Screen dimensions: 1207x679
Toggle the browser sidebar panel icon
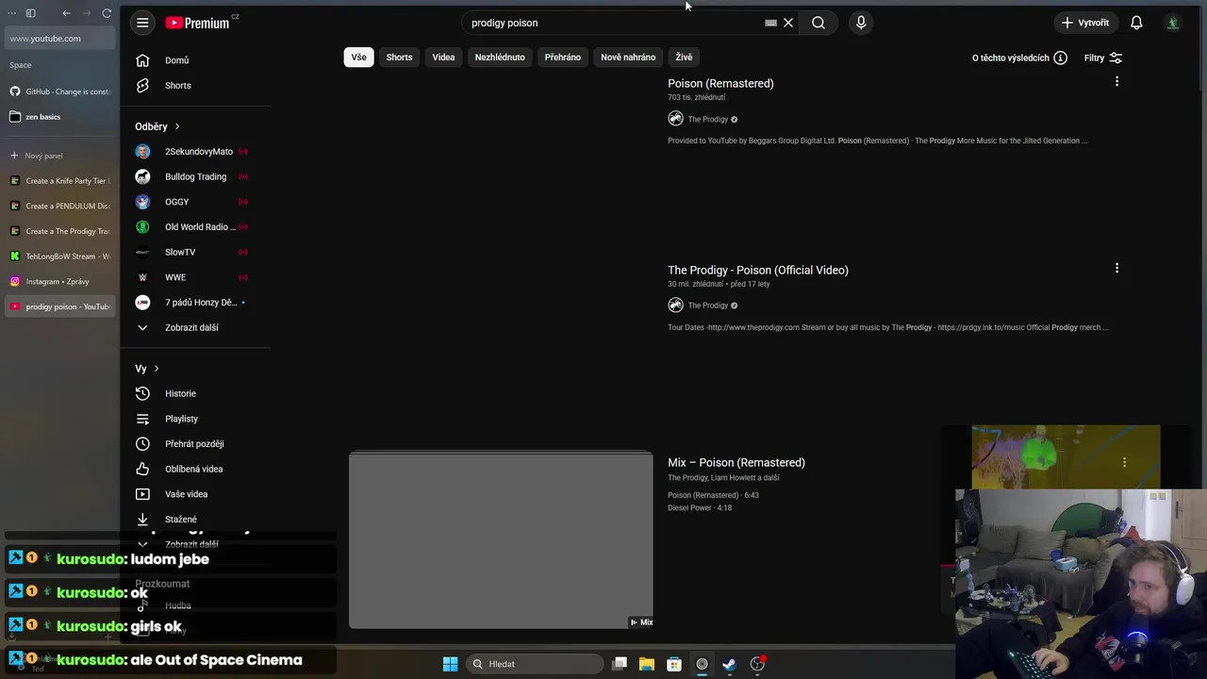30,13
